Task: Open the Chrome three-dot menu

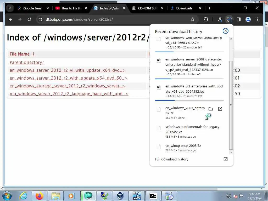Action: [x=258, y=19]
